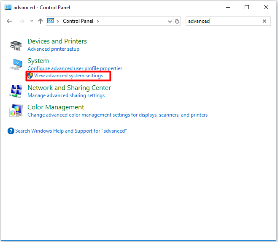Click the Help question mark icon
278x242 pixels.
pos(11,131)
